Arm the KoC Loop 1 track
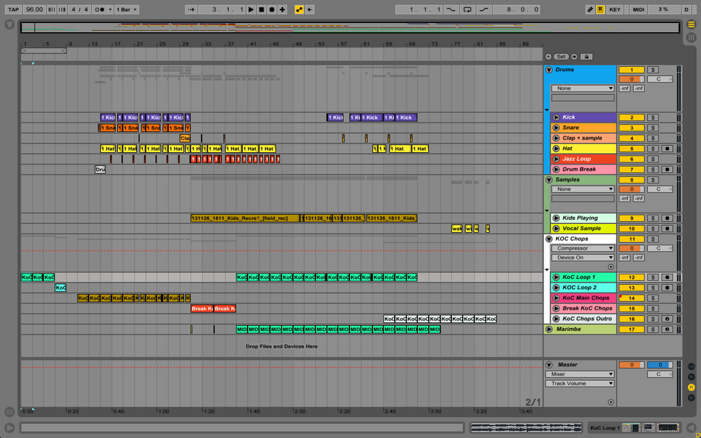The width and height of the screenshot is (701, 438). pos(667,278)
